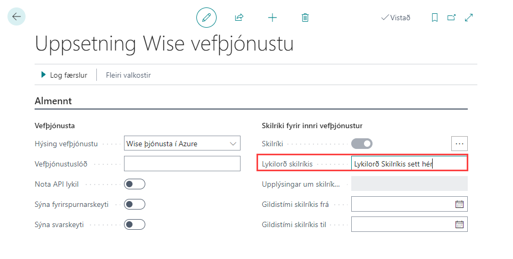Expand the Hýsing vefþjónustu dropdown
Image resolution: width=513 pixels, height=259 pixels.
(x=233, y=144)
